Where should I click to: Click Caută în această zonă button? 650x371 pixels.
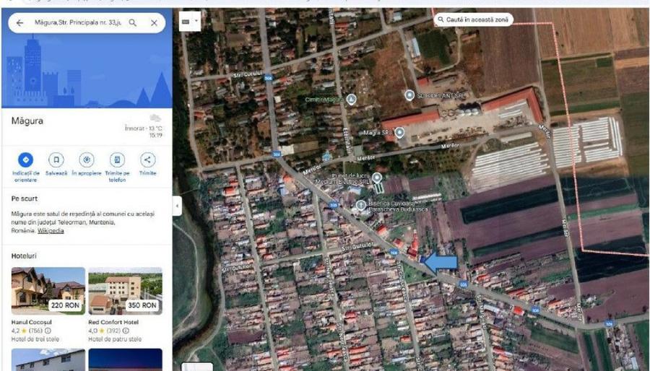pyautogui.click(x=474, y=20)
